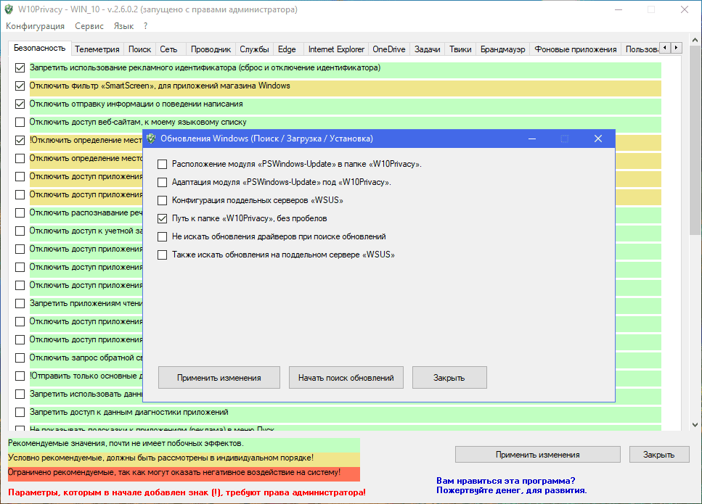Tick the «Отключить распознавание реч…» checkbox
The height and width of the screenshot is (504, 702).
click(x=20, y=213)
